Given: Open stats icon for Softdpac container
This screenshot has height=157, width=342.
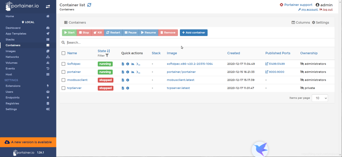Looking at the screenshot, I should 133,64.
